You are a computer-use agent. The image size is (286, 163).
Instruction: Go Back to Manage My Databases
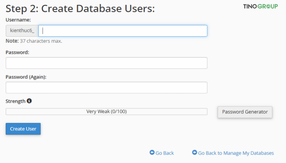(x=236, y=153)
